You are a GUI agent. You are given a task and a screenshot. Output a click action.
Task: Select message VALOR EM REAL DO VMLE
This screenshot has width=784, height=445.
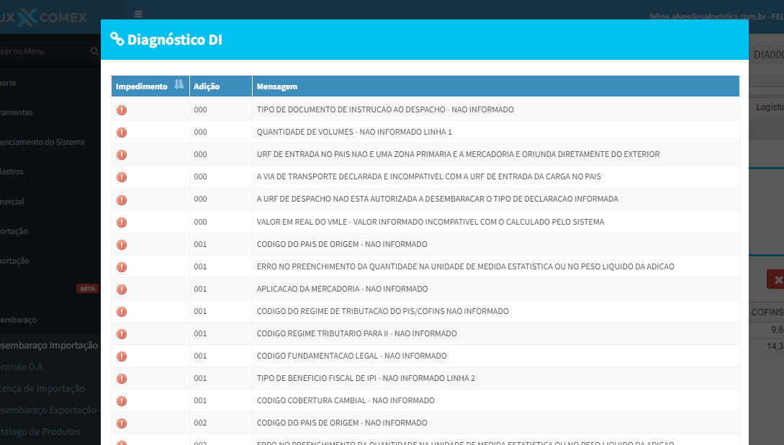point(431,222)
